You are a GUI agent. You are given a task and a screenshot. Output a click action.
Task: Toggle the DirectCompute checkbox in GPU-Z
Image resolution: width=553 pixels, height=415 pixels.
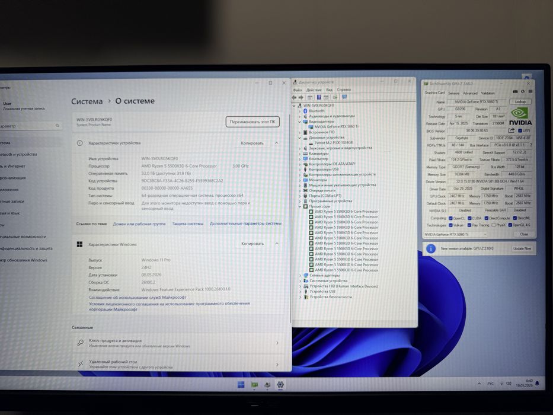click(487, 218)
